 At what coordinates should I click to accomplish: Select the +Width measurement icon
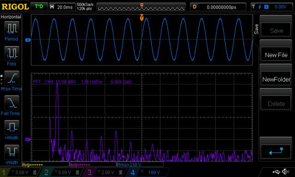tap(12, 127)
